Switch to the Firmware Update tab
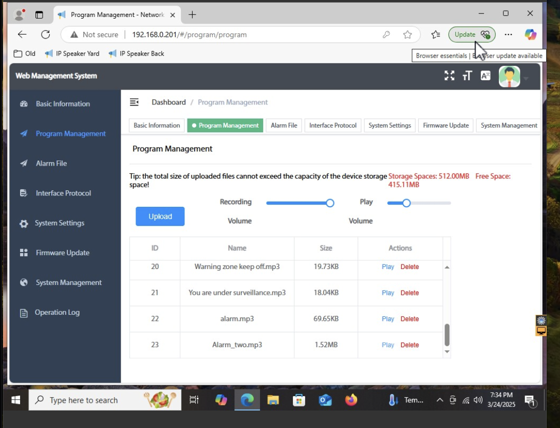Image resolution: width=560 pixels, height=428 pixels. click(x=446, y=126)
